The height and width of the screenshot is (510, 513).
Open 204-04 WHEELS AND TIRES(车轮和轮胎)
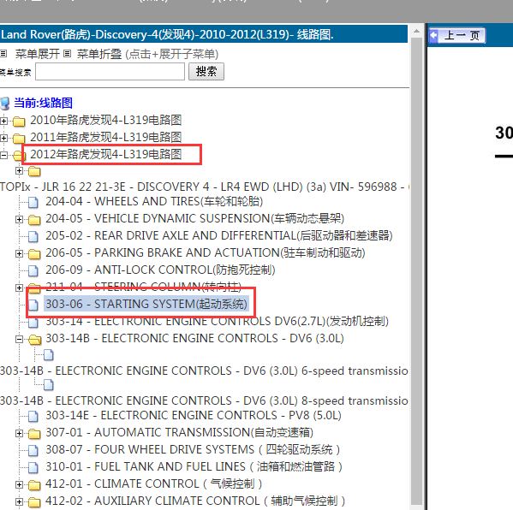[x=154, y=201]
